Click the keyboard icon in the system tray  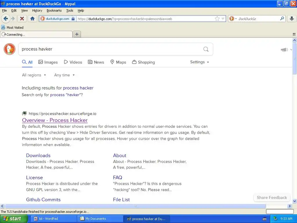click(265, 219)
